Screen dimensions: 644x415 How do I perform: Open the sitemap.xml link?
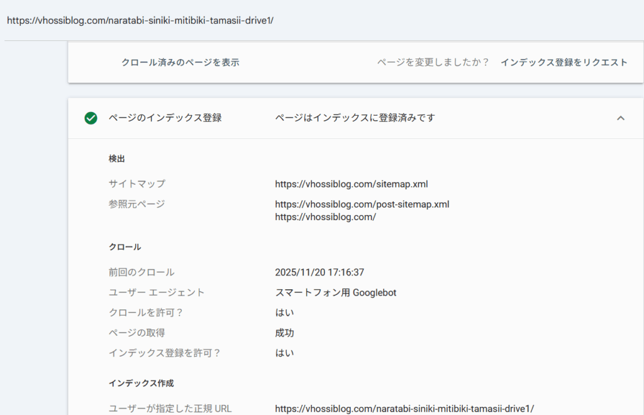tap(351, 184)
